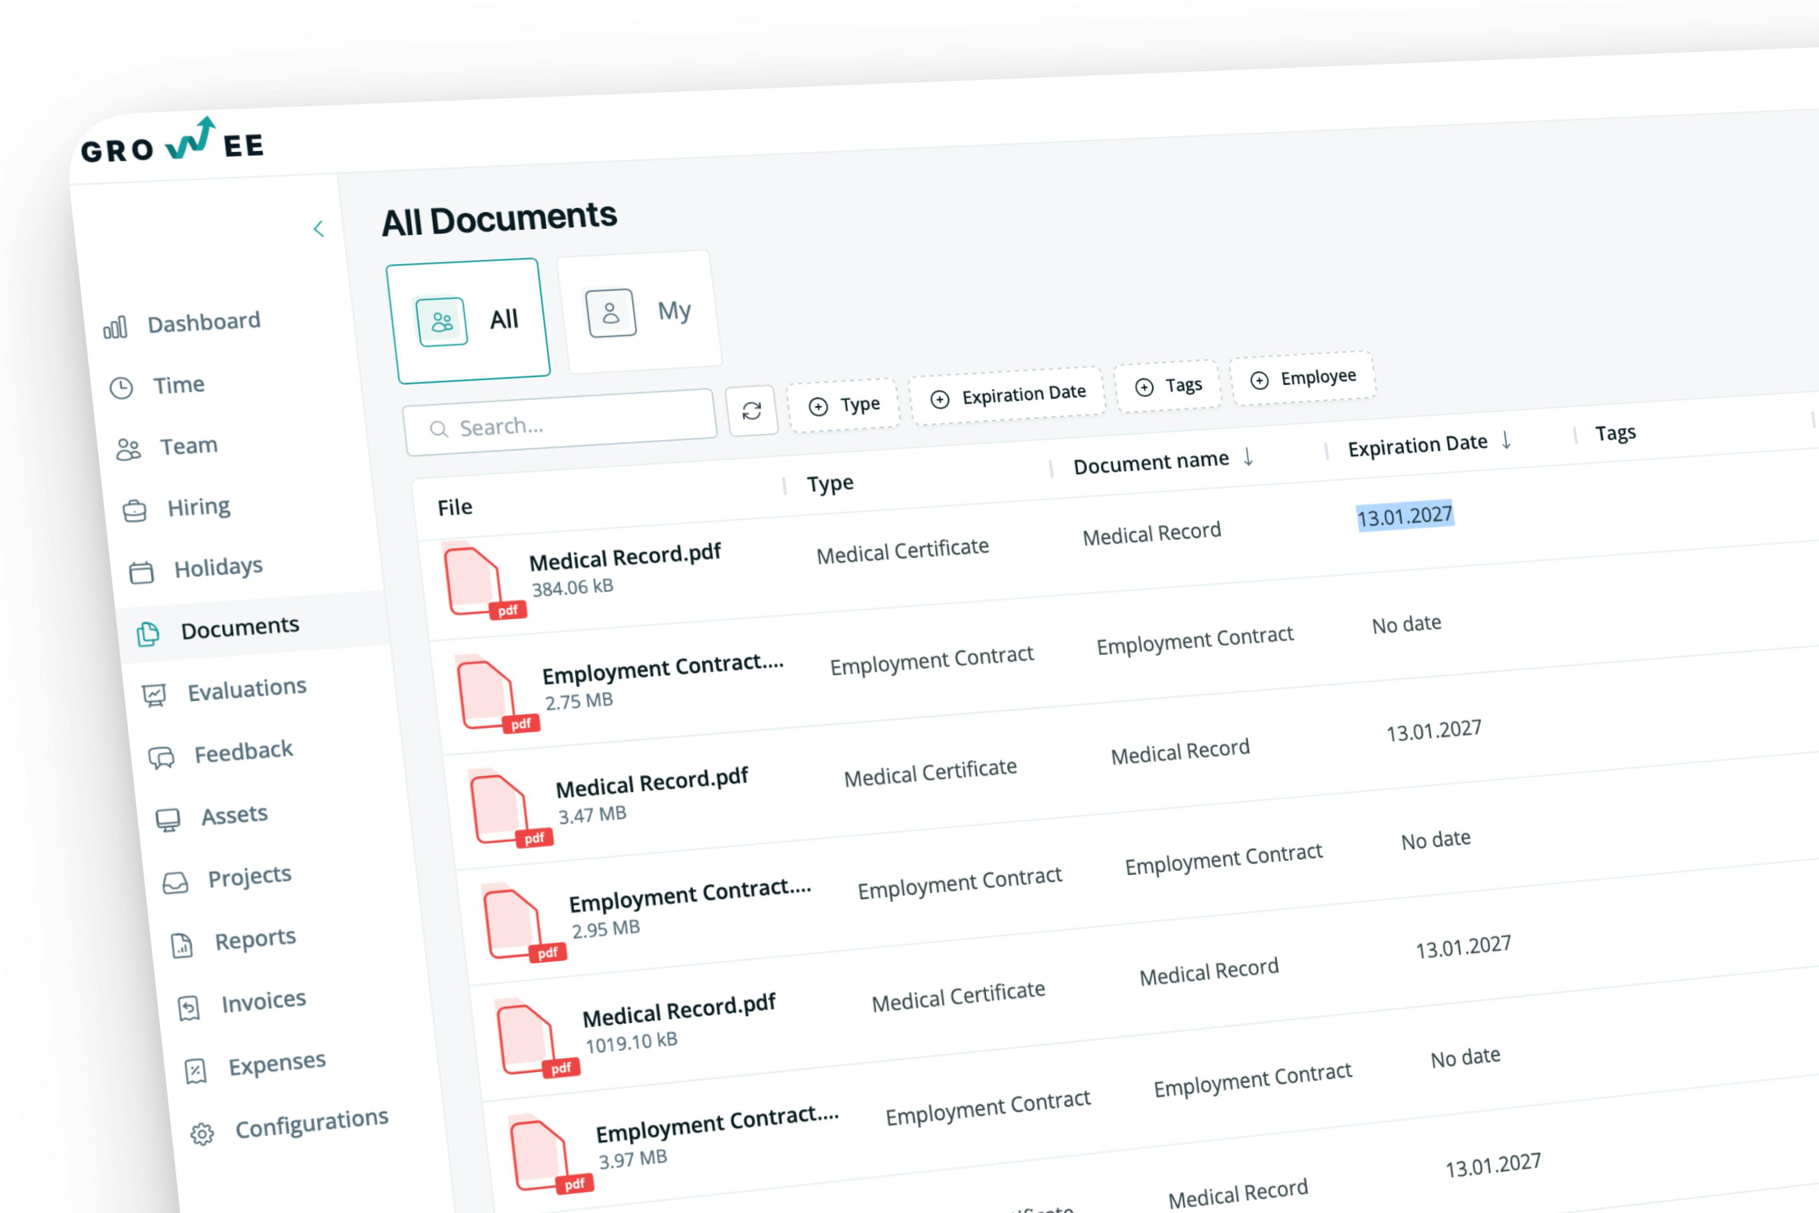Open Hiring briefcase icon in sidebar

pyautogui.click(x=135, y=511)
